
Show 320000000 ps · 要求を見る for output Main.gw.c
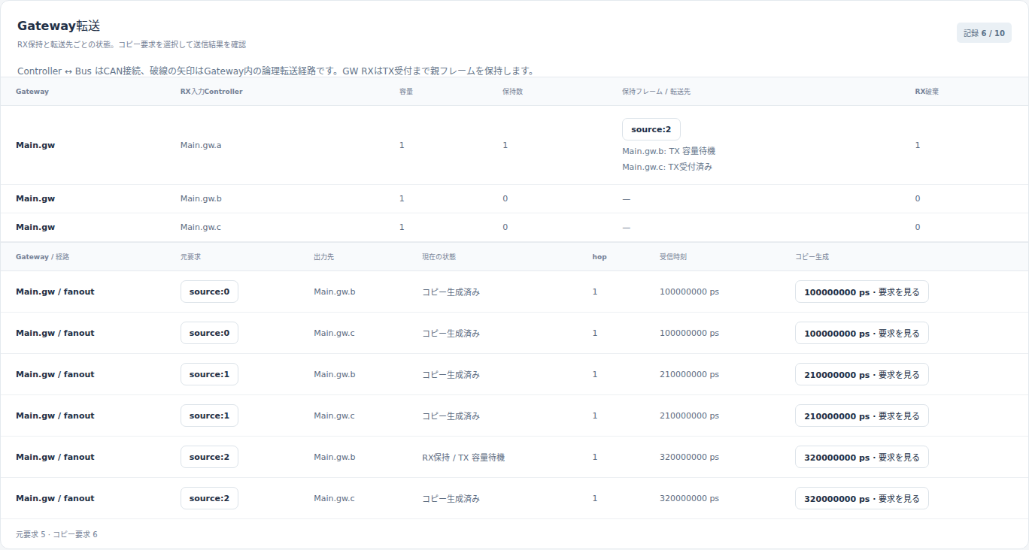[x=862, y=498]
